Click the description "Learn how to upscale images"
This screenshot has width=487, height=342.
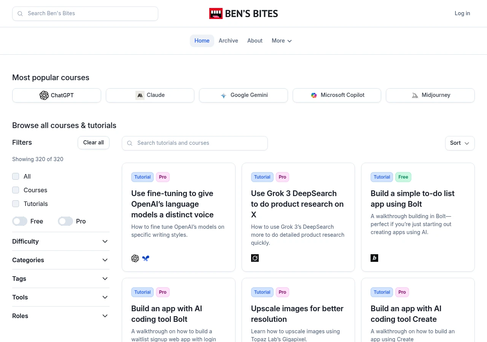[x=295, y=335]
